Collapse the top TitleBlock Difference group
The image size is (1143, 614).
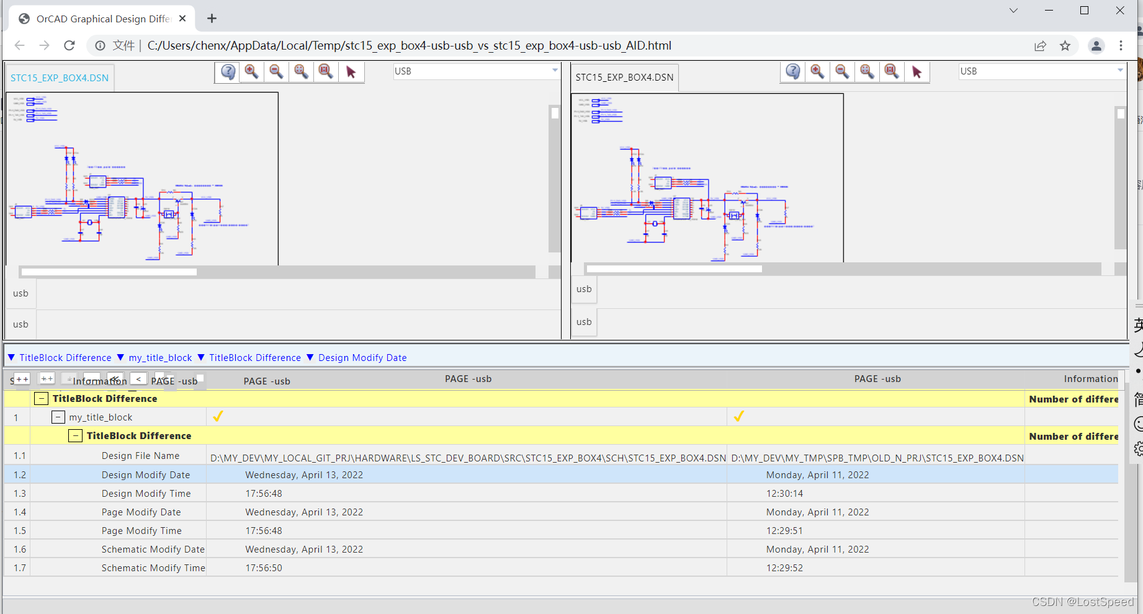click(41, 399)
